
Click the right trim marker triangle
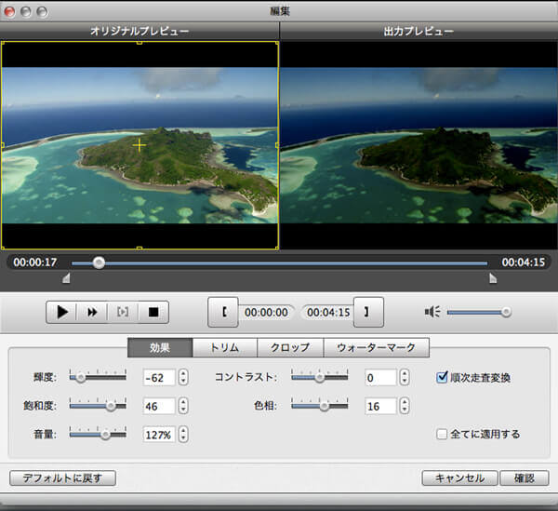tap(492, 277)
